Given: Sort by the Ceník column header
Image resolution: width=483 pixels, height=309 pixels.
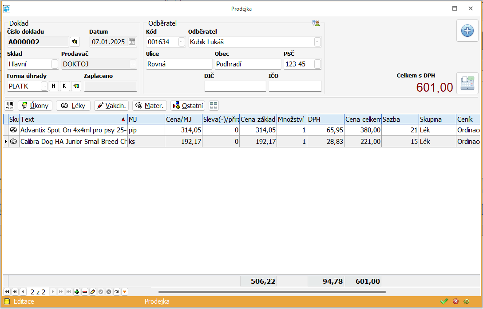Looking at the screenshot, I should point(468,120).
